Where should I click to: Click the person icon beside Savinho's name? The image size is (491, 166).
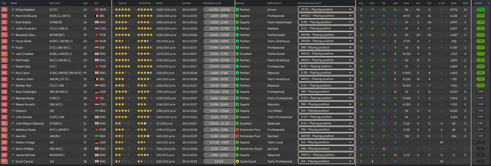coord(13,136)
